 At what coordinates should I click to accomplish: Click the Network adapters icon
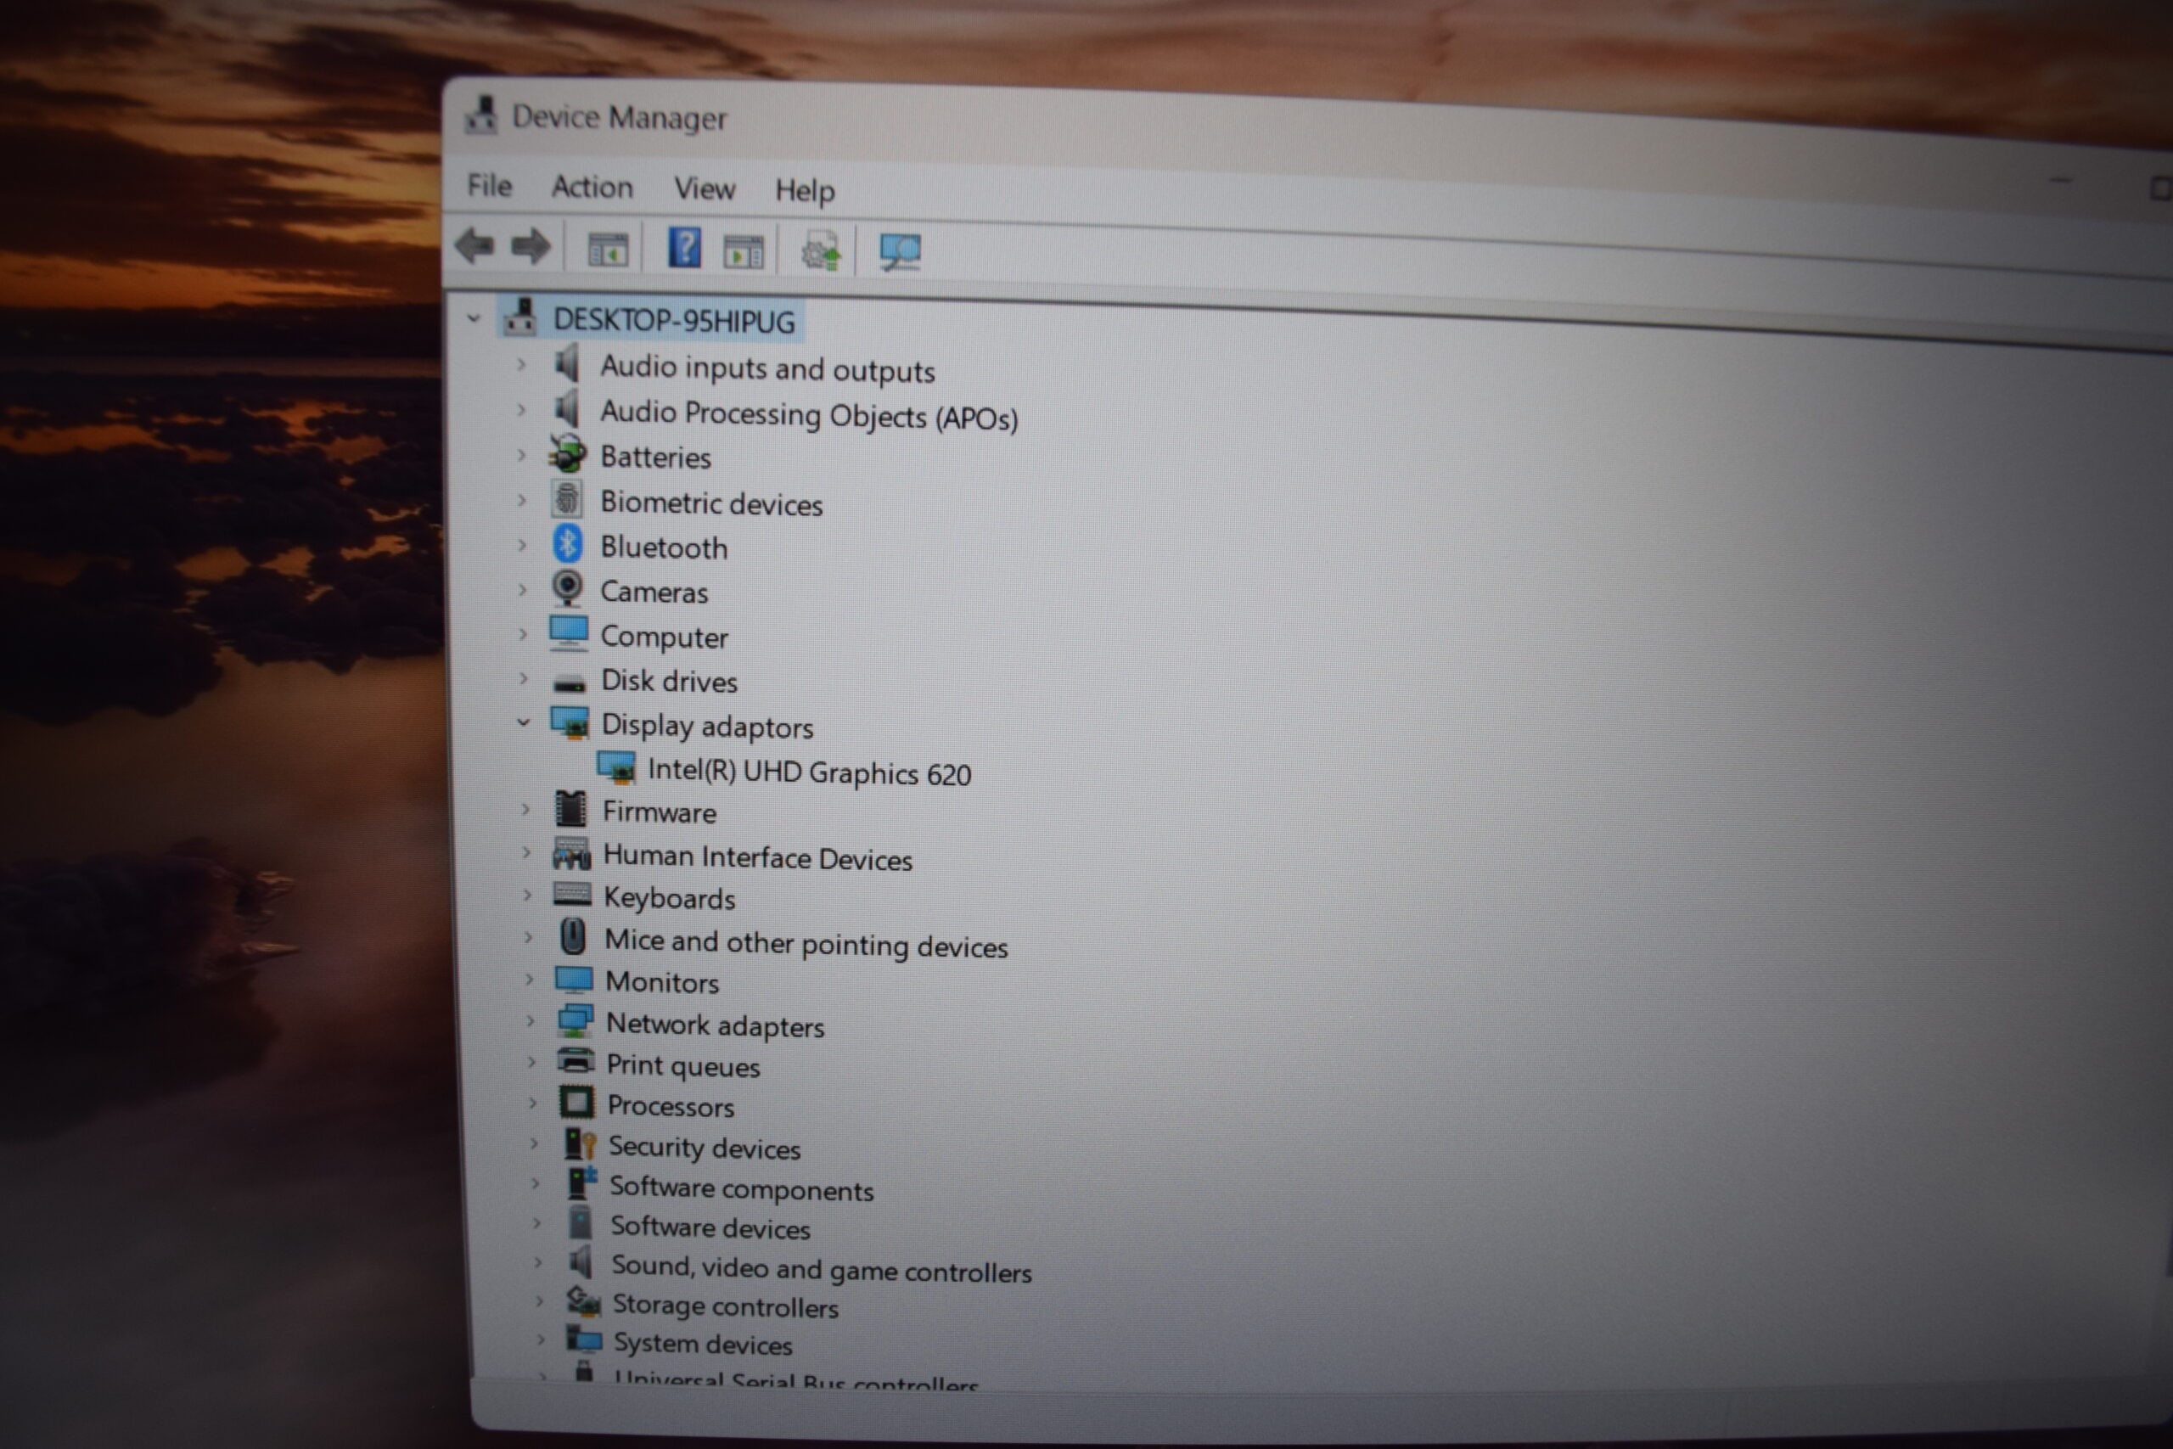coord(576,1021)
